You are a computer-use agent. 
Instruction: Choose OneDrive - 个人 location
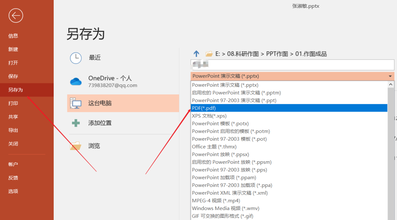pos(123,82)
